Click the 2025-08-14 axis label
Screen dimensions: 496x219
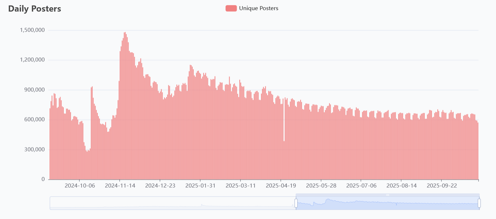(401, 186)
